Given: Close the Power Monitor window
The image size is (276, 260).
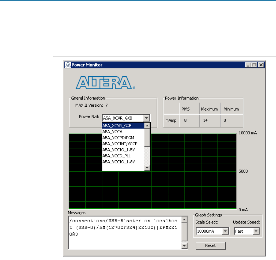Looking at the screenshot, I should (260, 65).
